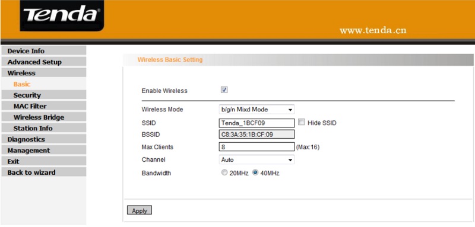The image size is (475, 227).
Task: Open the Wireless Bridge settings
Action: point(43,117)
